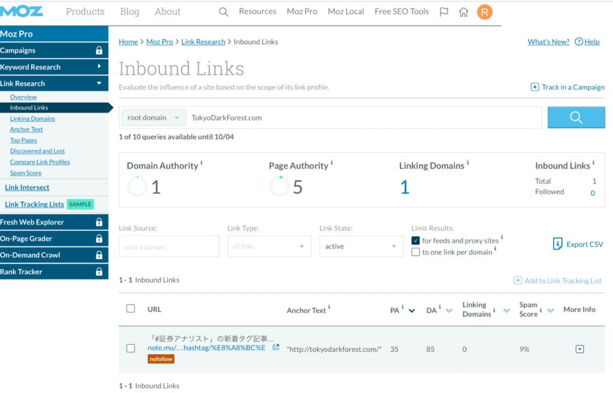The width and height of the screenshot is (613, 393).
Task: Click the search magnifier icon in top navigation
Action: tap(223, 12)
